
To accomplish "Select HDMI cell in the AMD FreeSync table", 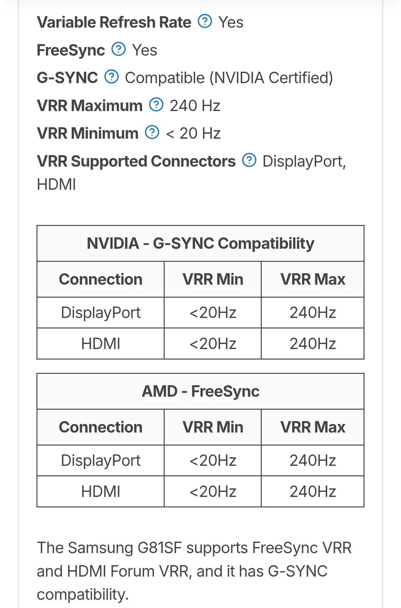I will tap(101, 492).
